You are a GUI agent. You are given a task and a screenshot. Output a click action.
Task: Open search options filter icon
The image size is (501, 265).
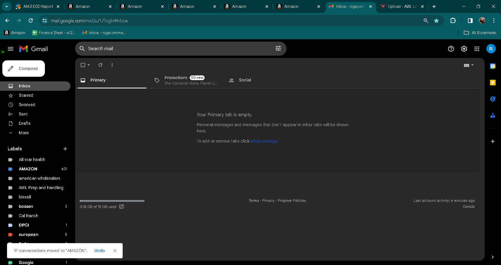click(x=278, y=49)
